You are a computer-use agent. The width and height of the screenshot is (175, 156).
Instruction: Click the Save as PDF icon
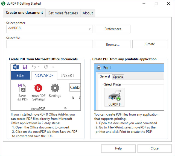[22, 88]
